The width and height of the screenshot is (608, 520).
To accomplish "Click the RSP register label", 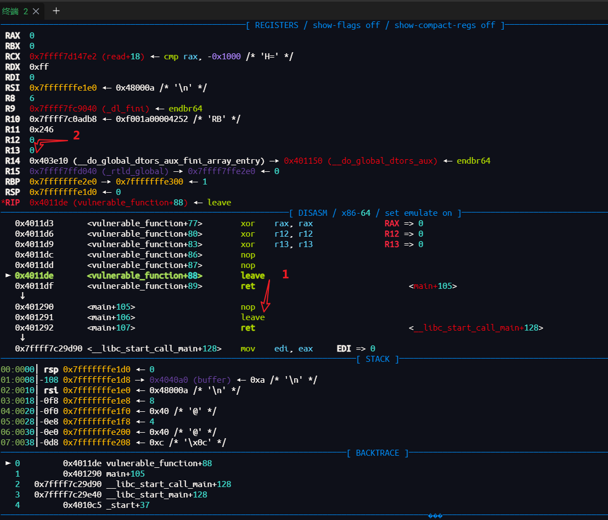I will click(x=13, y=193).
